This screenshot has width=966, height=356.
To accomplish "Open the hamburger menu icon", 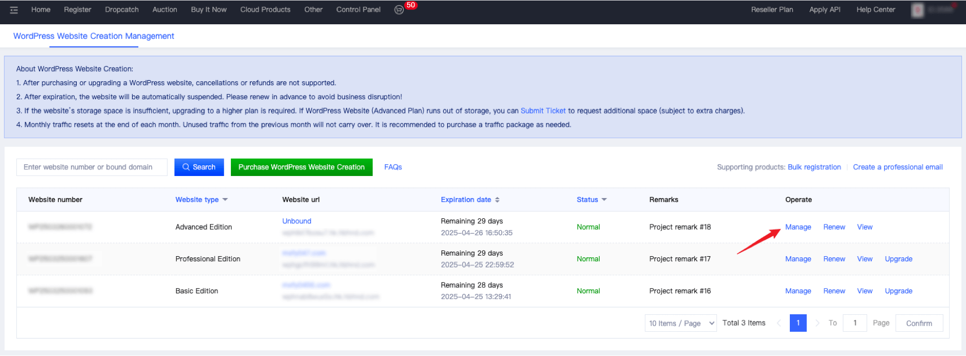I will (14, 10).
